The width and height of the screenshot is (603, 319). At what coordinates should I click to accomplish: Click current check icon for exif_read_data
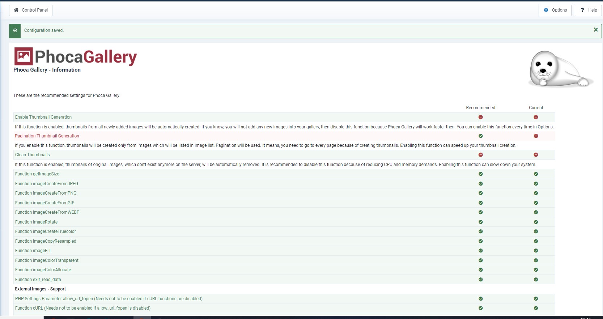pos(536,280)
